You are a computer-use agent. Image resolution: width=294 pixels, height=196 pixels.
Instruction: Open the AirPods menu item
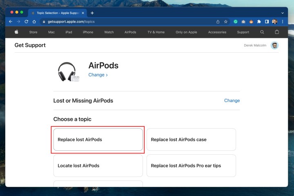(x=130, y=32)
